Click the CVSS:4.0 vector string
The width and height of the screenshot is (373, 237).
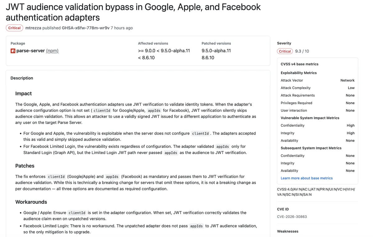[x=315, y=192]
